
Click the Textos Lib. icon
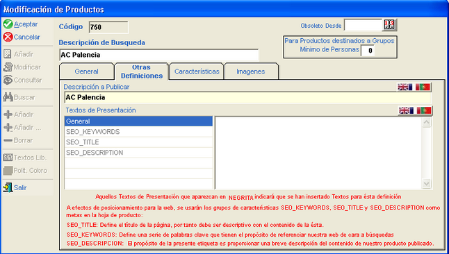pos(8,158)
